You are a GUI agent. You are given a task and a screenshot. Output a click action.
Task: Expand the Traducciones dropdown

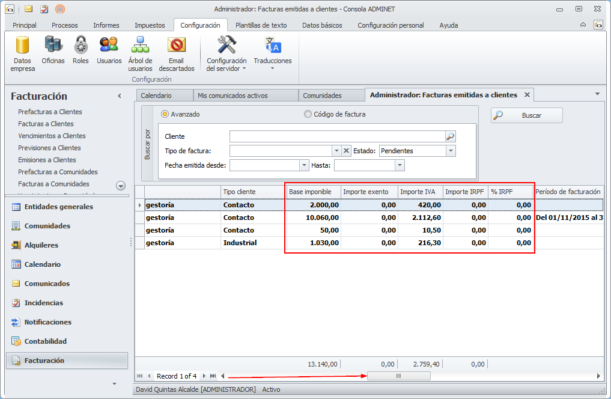272,53
